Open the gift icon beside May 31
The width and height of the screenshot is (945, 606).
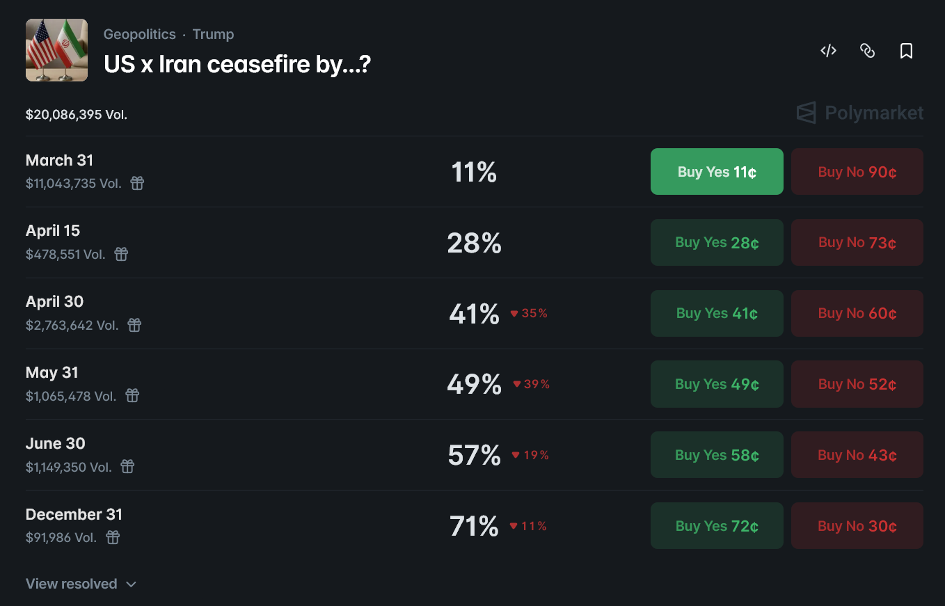(x=132, y=396)
